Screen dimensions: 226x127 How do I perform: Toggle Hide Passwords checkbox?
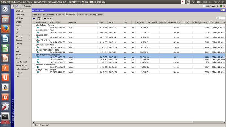click(204, 6)
